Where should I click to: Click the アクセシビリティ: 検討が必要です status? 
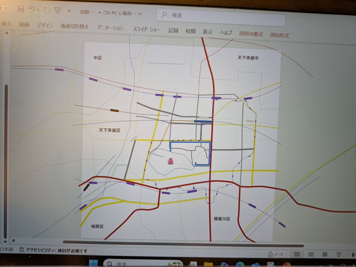pyautogui.click(x=53, y=251)
